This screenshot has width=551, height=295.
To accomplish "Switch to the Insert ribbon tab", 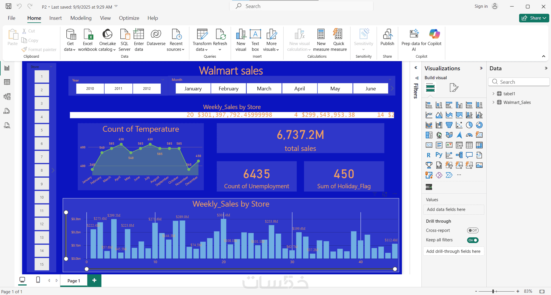I will coord(55,18).
